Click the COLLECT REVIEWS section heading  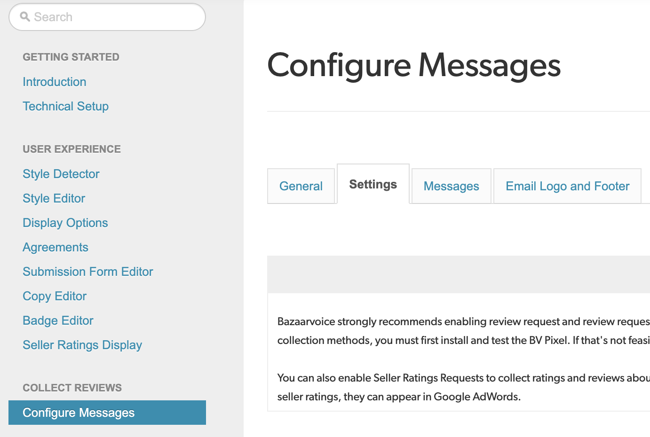tap(72, 388)
